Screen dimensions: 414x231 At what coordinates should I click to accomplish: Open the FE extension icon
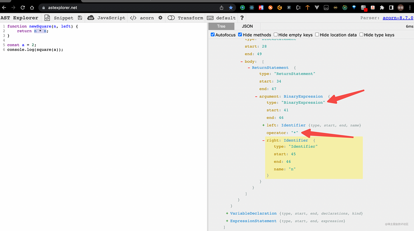pos(261,8)
